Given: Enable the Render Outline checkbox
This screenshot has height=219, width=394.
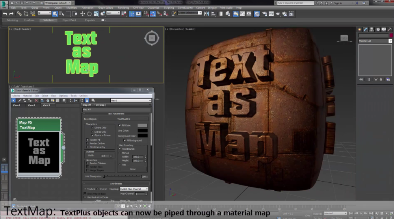Looking at the screenshot, I should pyautogui.click(x=87, y=143).
